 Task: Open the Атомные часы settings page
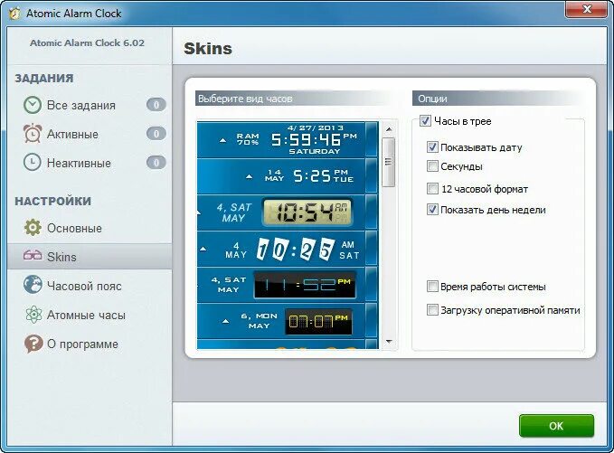(x=86, y=315)
